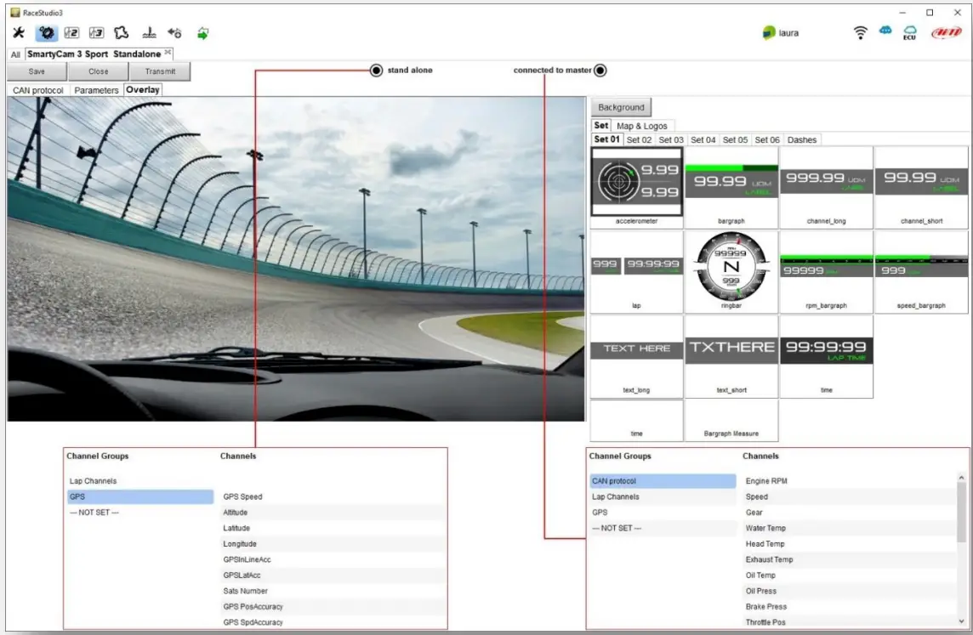The image size is (973, 635).
Task: Select the connected to master radio button
Action: point(600,71)
